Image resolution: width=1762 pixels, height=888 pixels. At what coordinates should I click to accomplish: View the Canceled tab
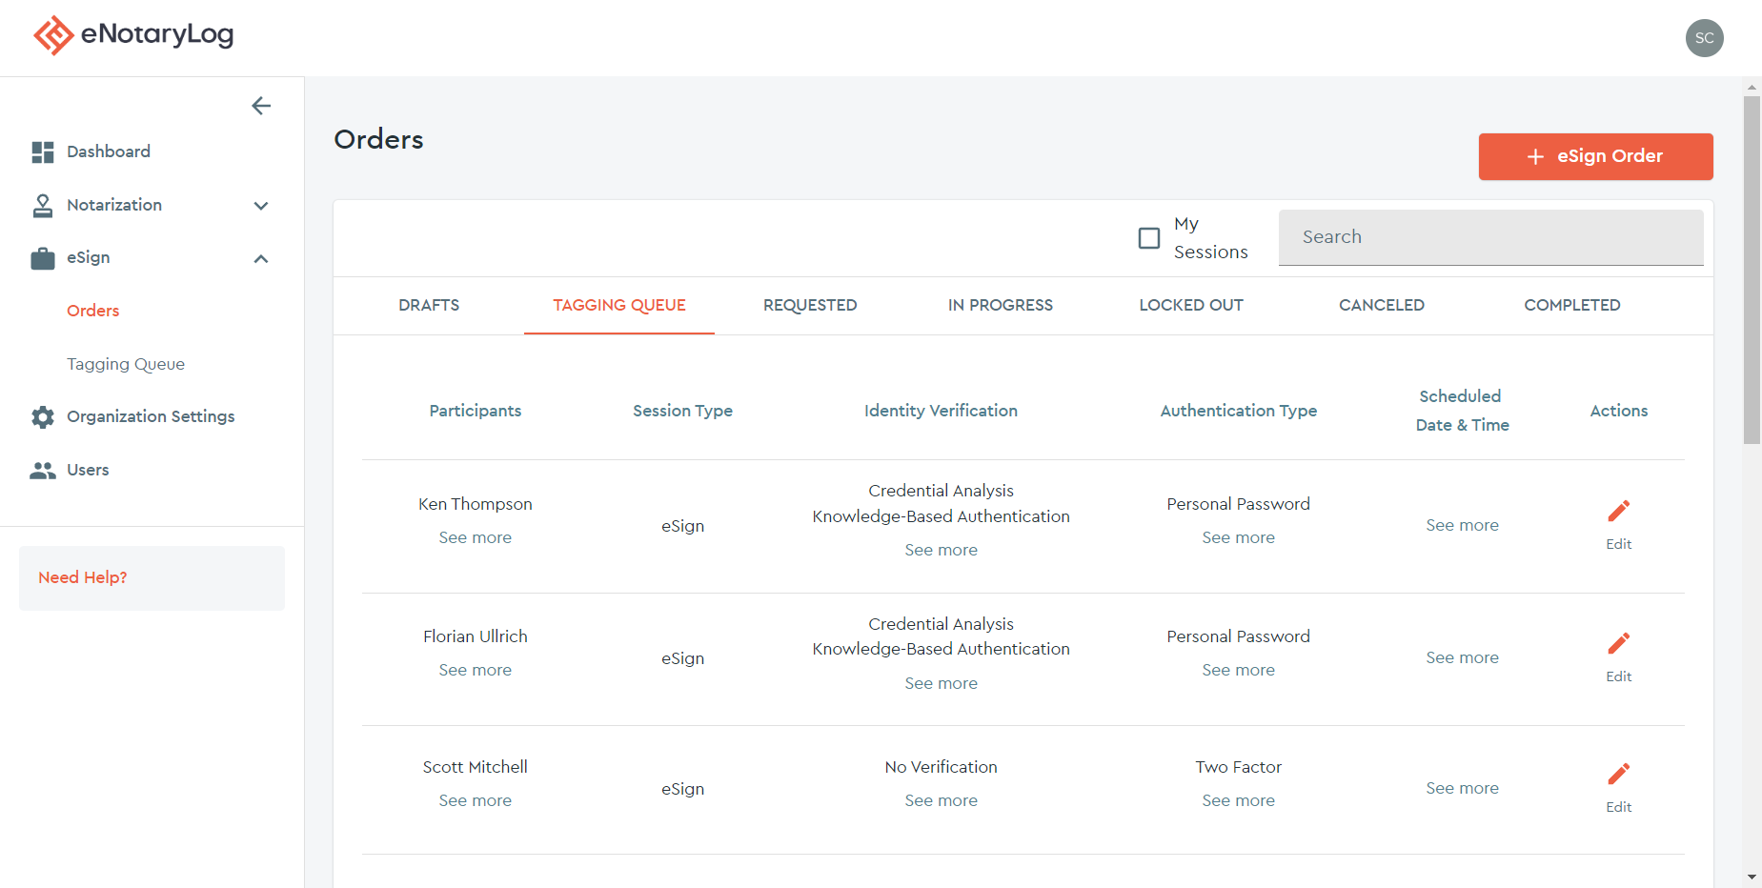pyautogui.click(x=1382, y=306)
